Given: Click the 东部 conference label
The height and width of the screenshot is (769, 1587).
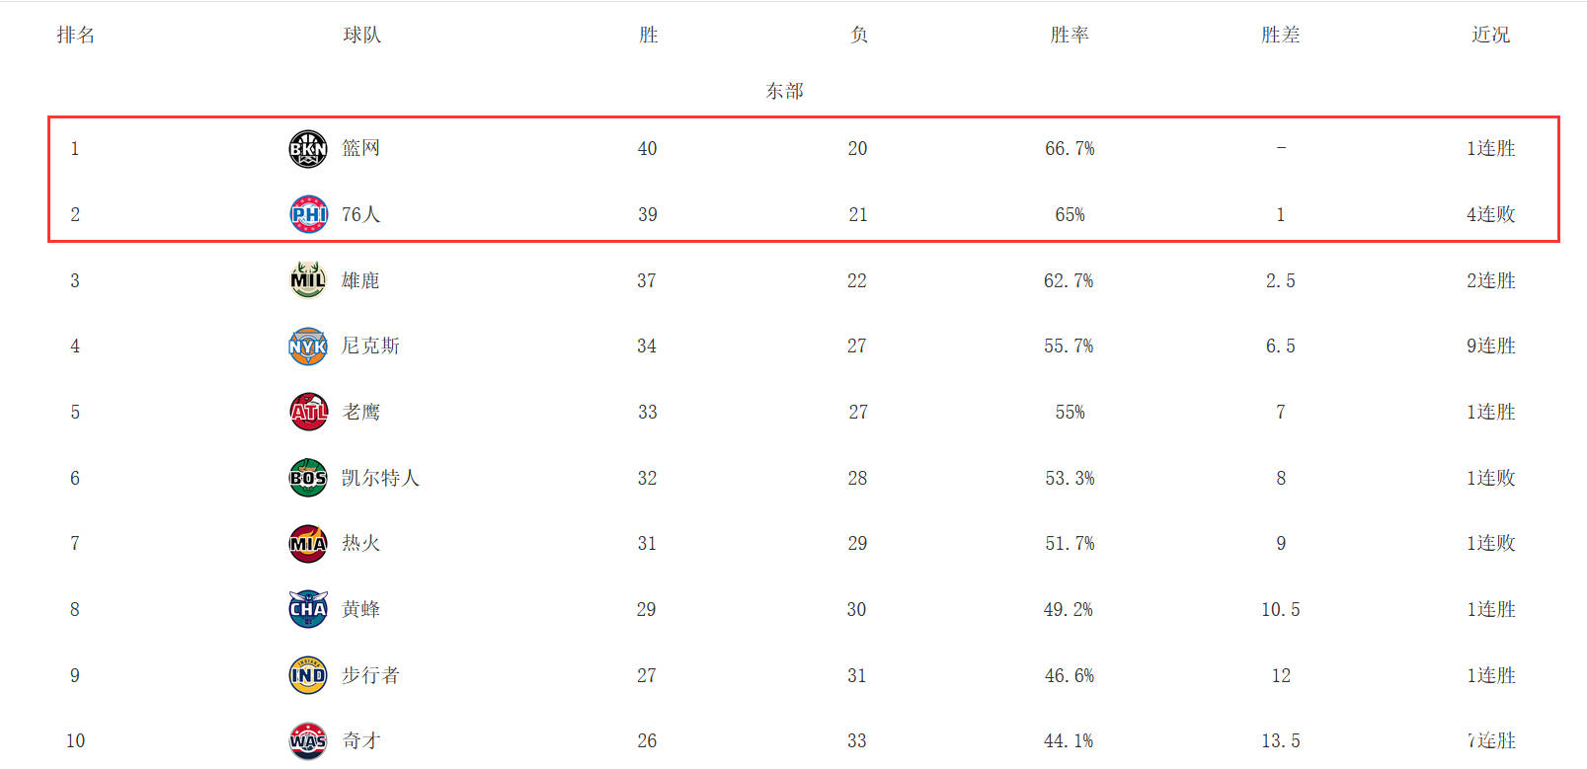Looking at the screenshot, I should (785, 91).
